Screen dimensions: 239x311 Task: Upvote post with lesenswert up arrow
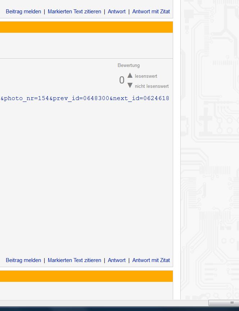pyautogui.click(x=130, y=75)
